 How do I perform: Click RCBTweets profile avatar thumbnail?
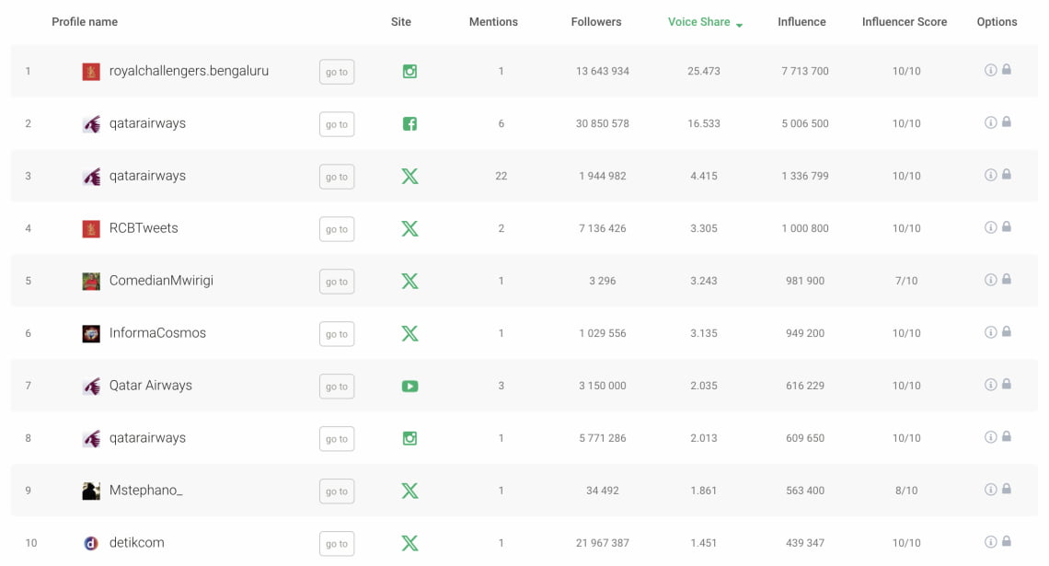coord(91,228)
